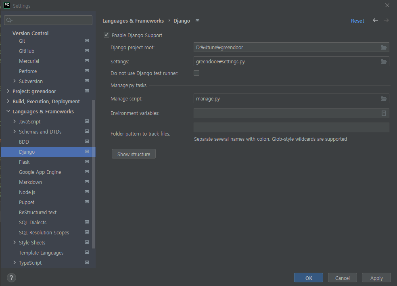Click the project-level icon beside Markdown
The height and width of the screenshot is (286, 397).
87,182
